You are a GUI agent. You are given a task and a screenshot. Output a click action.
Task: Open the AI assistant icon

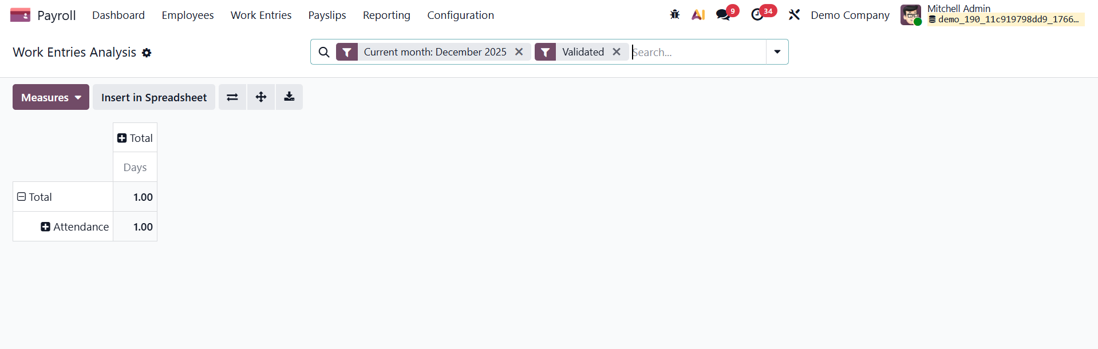(698, 15)
